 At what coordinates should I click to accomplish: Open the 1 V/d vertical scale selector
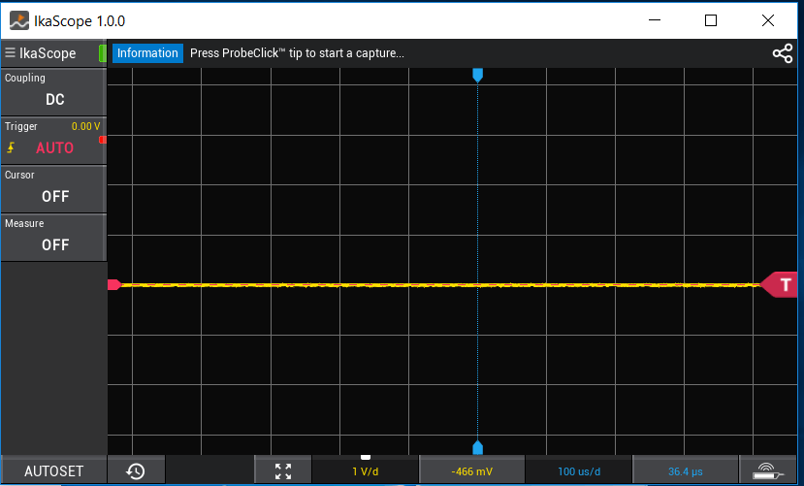point(365,471)
